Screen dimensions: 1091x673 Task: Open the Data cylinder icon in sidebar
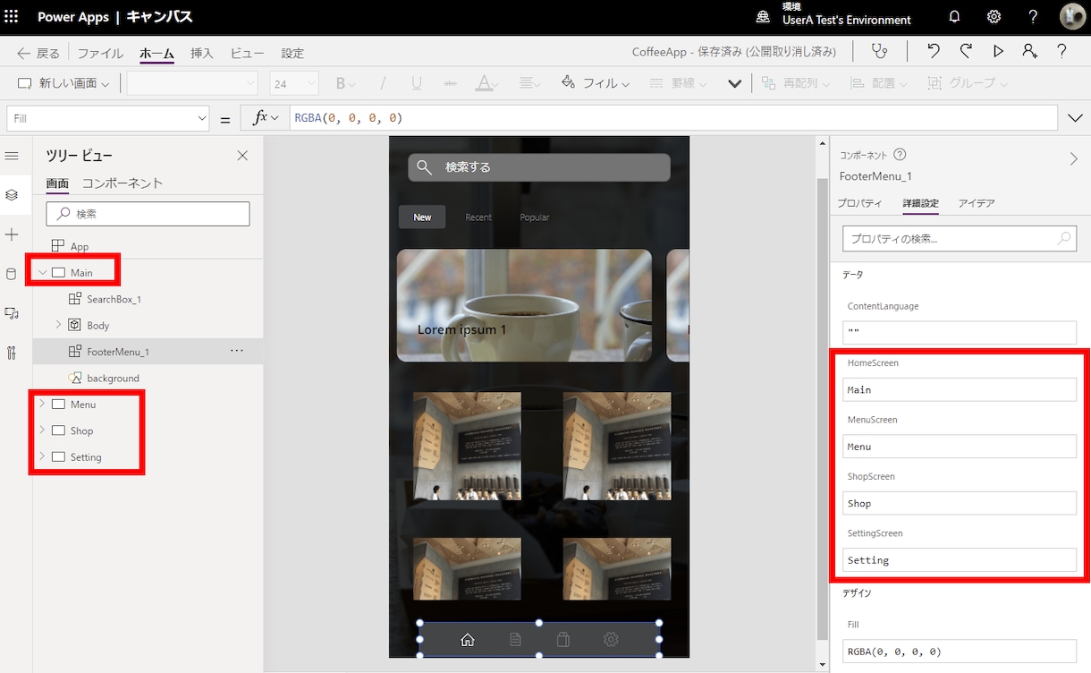[x=12, y=274]
